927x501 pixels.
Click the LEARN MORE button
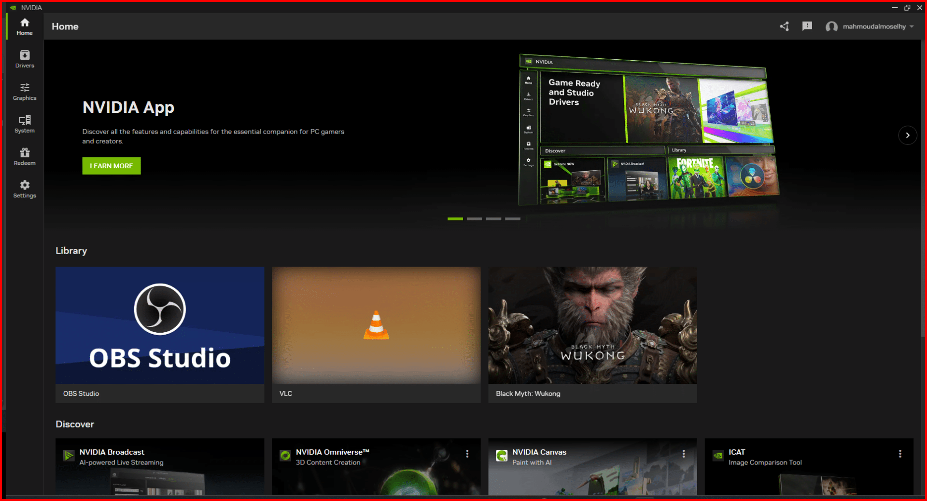(112, 166)
